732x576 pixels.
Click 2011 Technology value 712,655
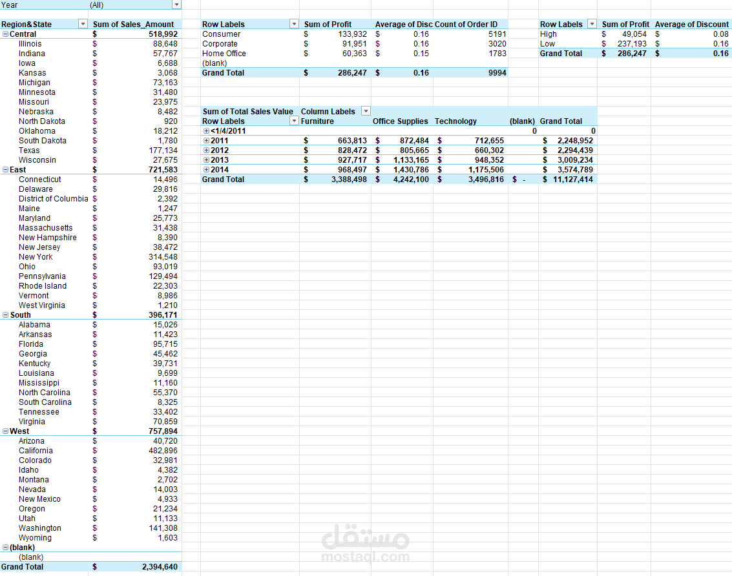click(489, 141)
